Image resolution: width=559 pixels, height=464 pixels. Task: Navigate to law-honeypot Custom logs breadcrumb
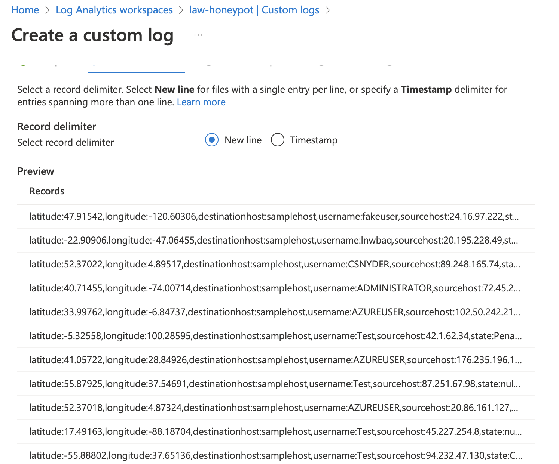[254, 10]
